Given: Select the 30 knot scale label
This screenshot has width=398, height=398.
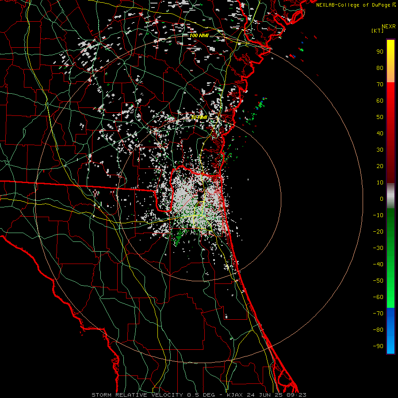Looking at the screenshot, I should 380,150.
